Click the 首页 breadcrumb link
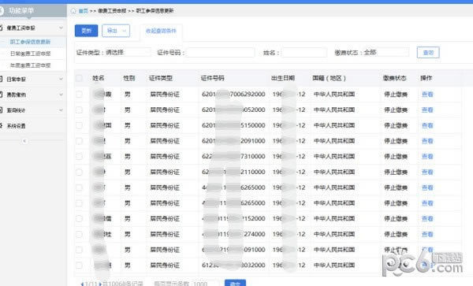The width and height of the screenshot is (473, 286). [84, 11]
